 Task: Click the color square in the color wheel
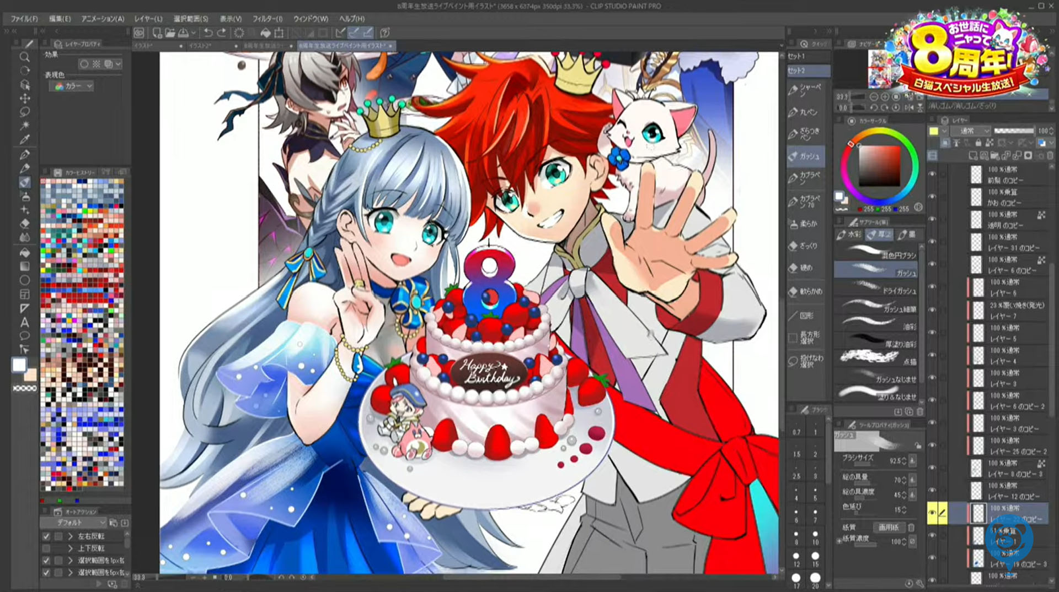click(x=879, y=166)
